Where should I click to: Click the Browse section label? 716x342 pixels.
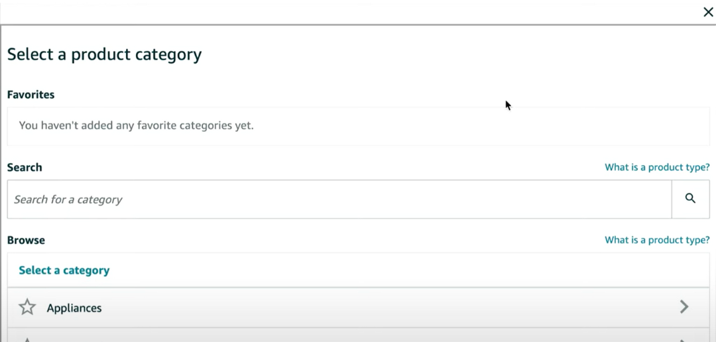tap(26, 240)
